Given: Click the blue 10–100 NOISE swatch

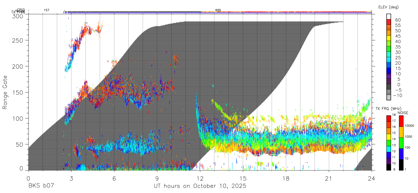Looking at the screenshot, I should tap(401, 154).
